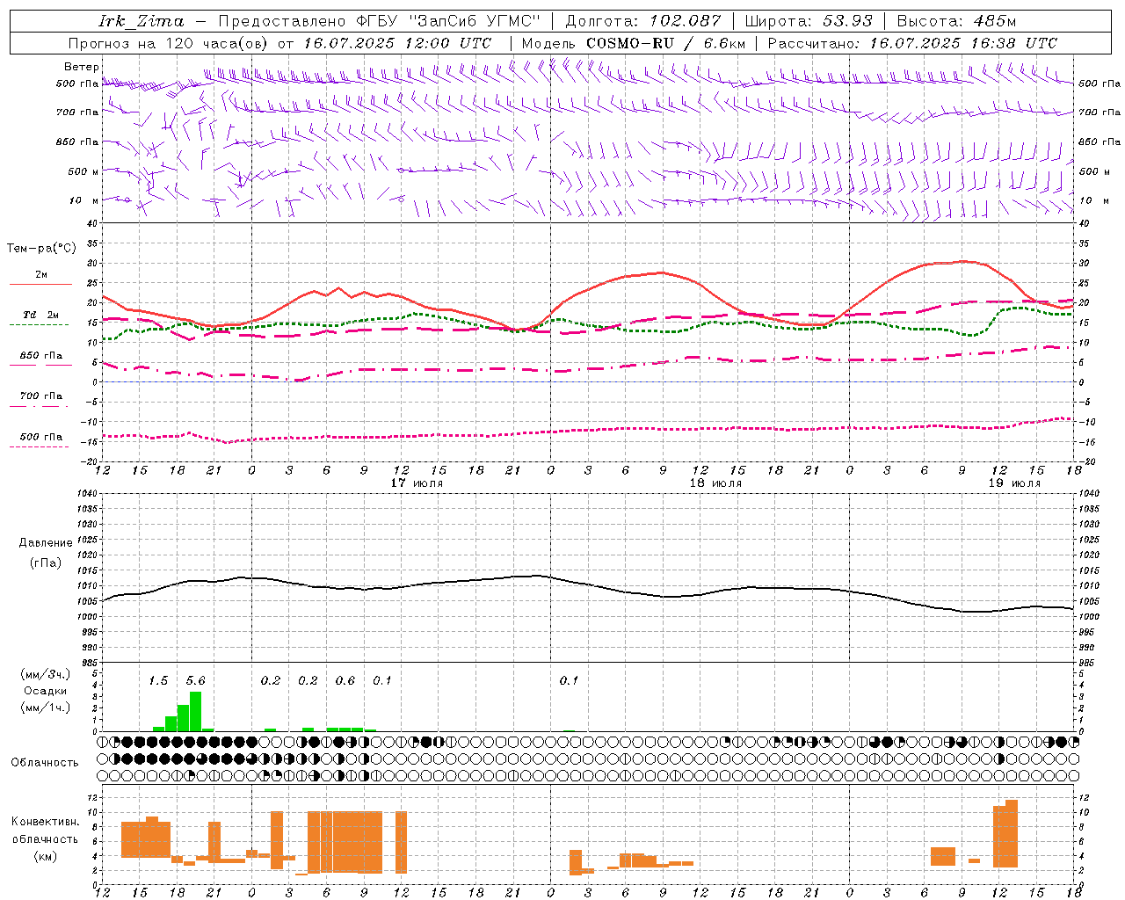Click the "(мм/1ч.)" units label
Viewport: 1125px width, 900px height.
click(x=46, y=708)
